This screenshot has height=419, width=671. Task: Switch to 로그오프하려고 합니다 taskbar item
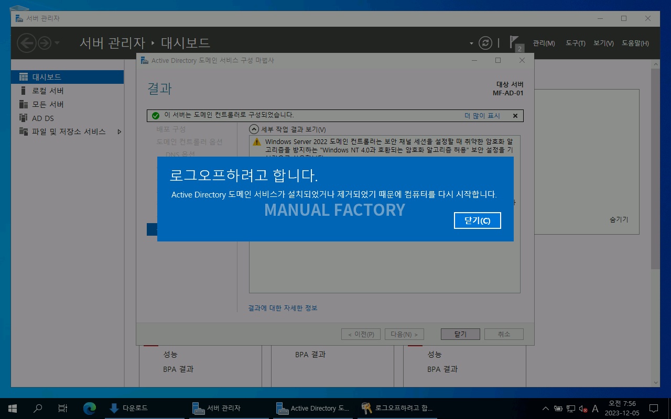[x=397, y=408]
